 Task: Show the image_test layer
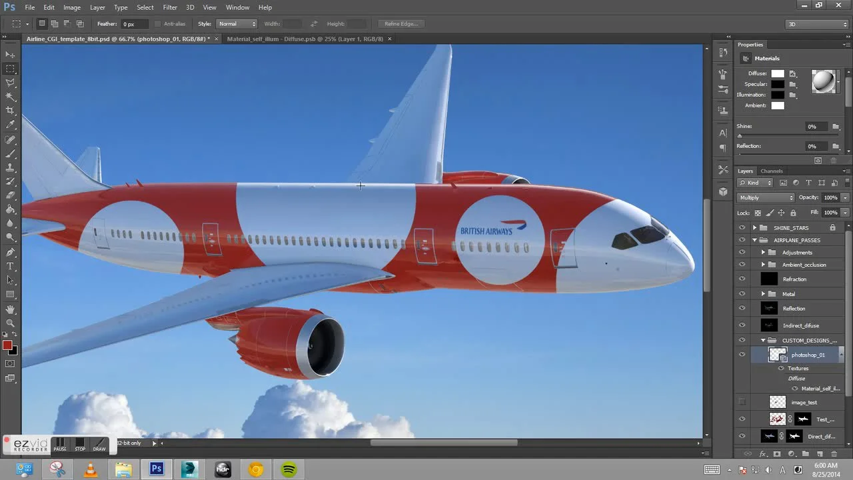pyautogui.click(x=742, y=402)
